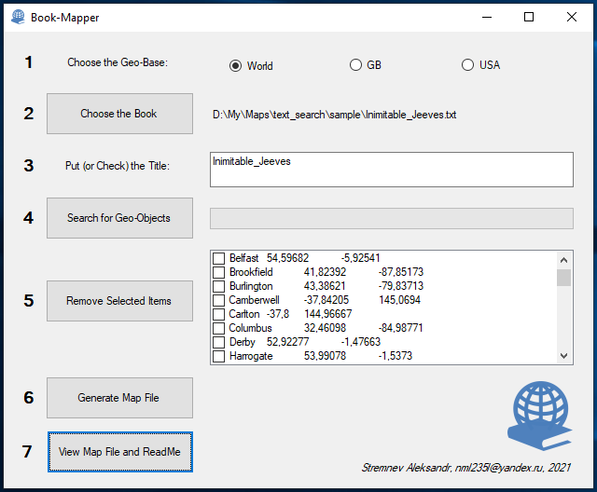Click Columbus latitude value 32,46098
Viewport: 597px width, 492px height.
[x=325, y=328]
